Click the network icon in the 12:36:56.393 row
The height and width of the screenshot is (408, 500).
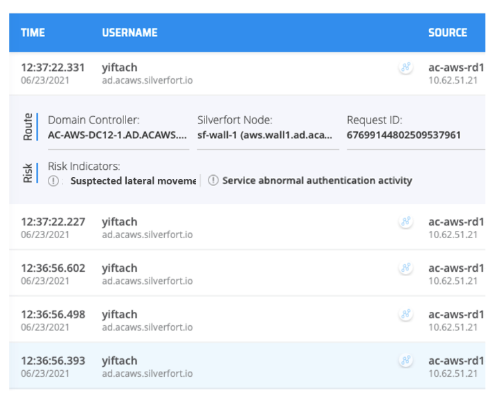click(405, 361)
